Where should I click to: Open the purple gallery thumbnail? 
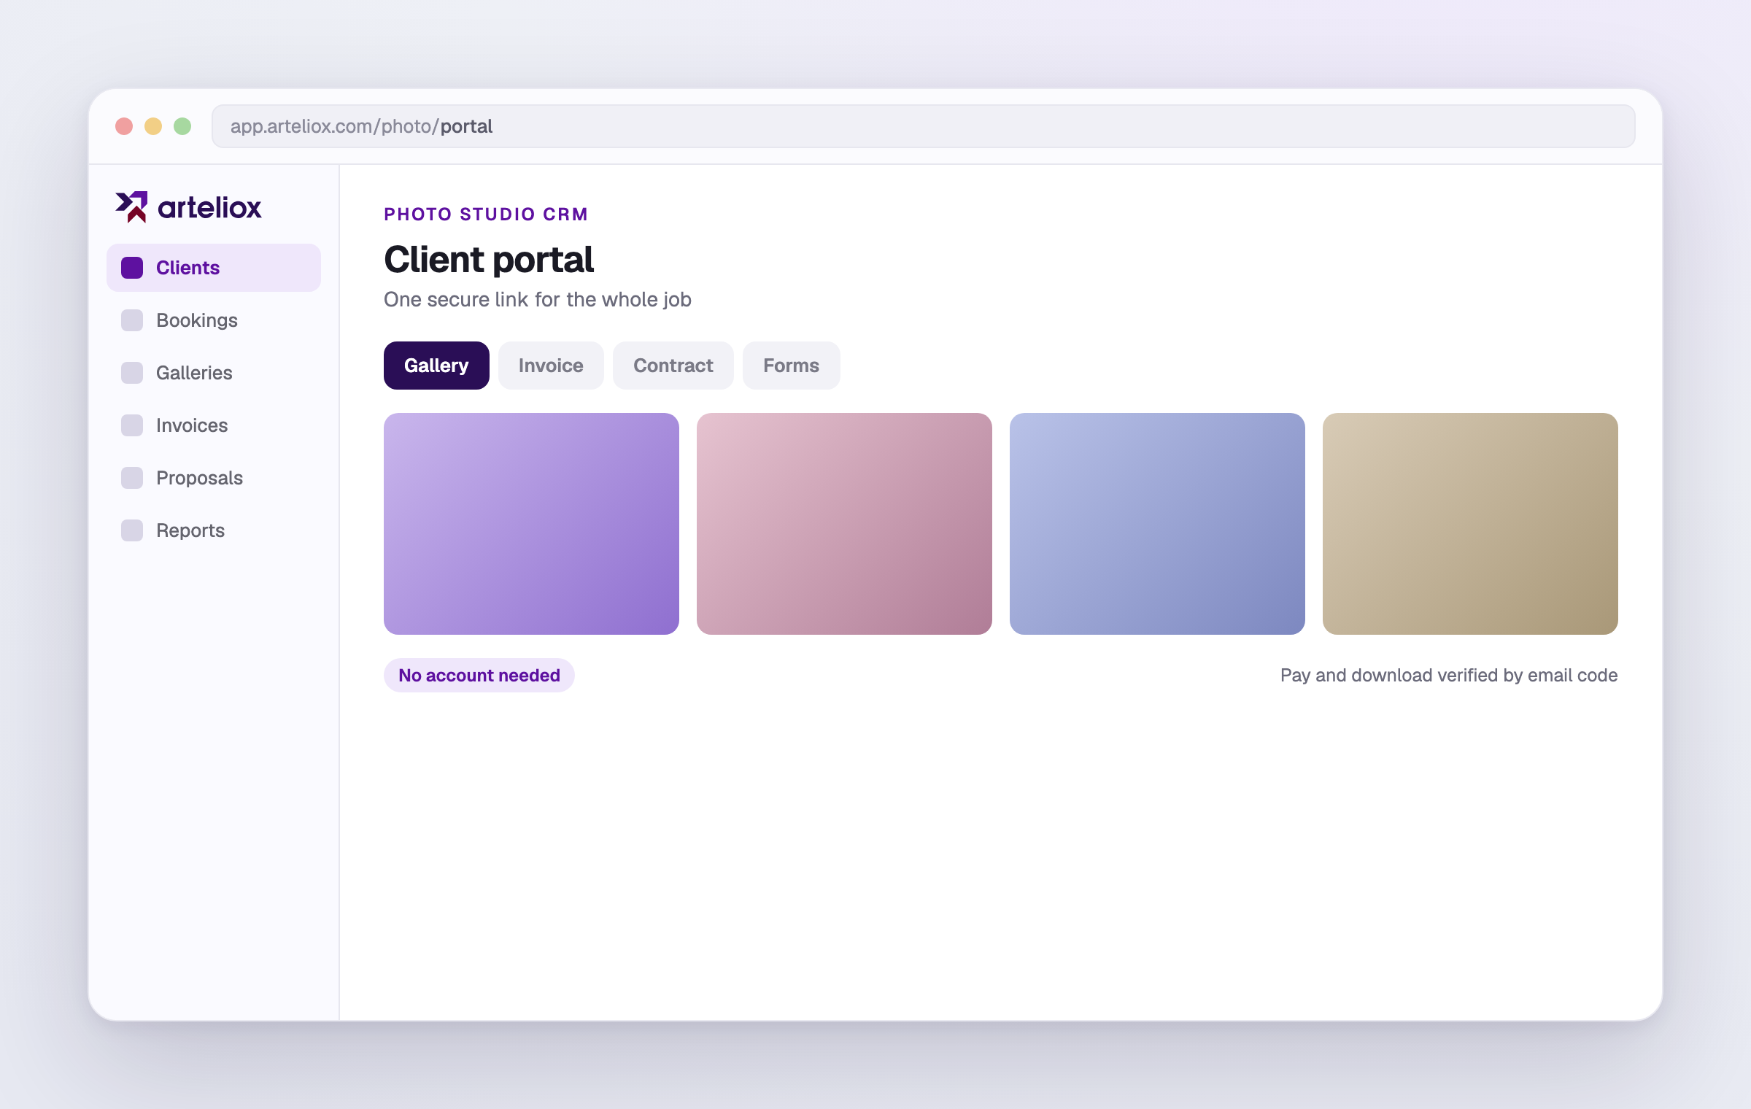point(531,524)
